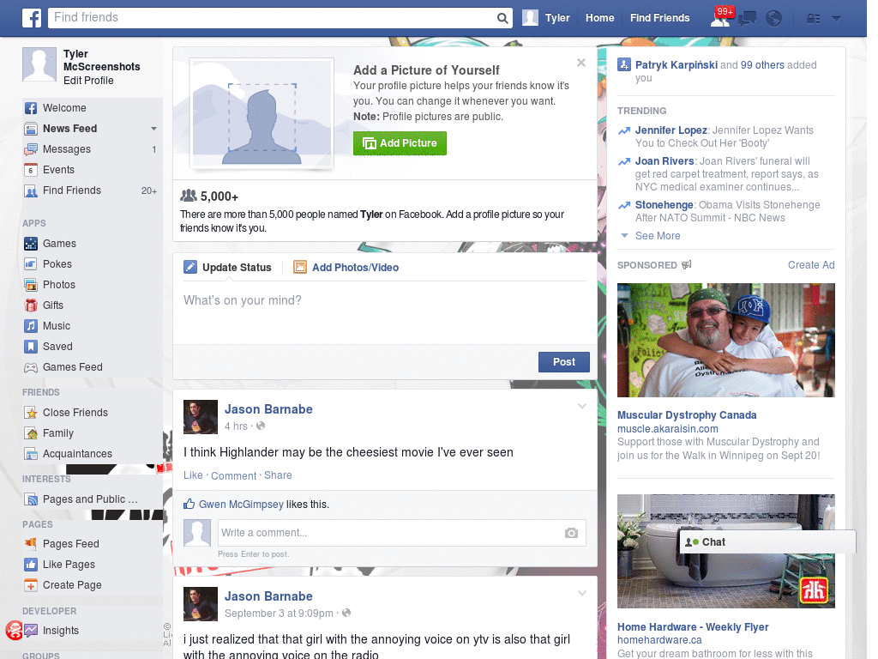Open sponsored info megaphone icon
This screenshot has height=659, width=878.
click(x=687, y=264)
